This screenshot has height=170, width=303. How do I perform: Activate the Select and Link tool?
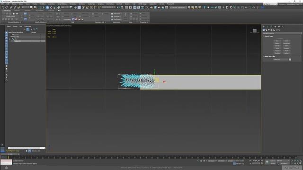point(11,8)
